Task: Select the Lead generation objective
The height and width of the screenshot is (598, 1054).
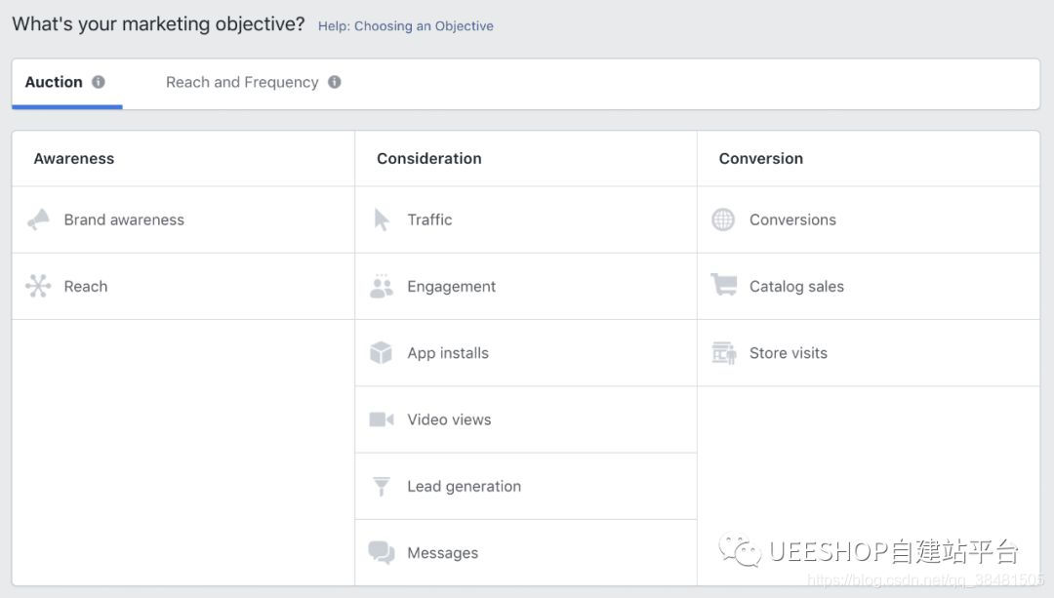Action: coord(526,486)
